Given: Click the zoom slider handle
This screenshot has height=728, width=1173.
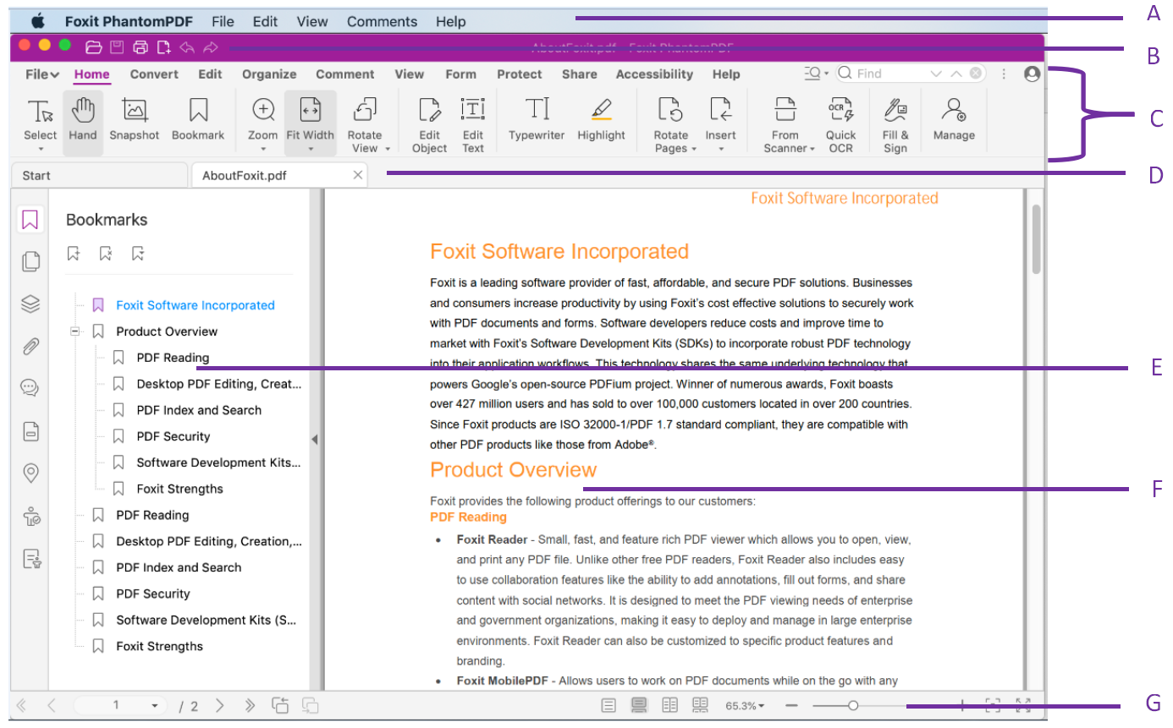Looking at the screenshot, I should (854, 704).
